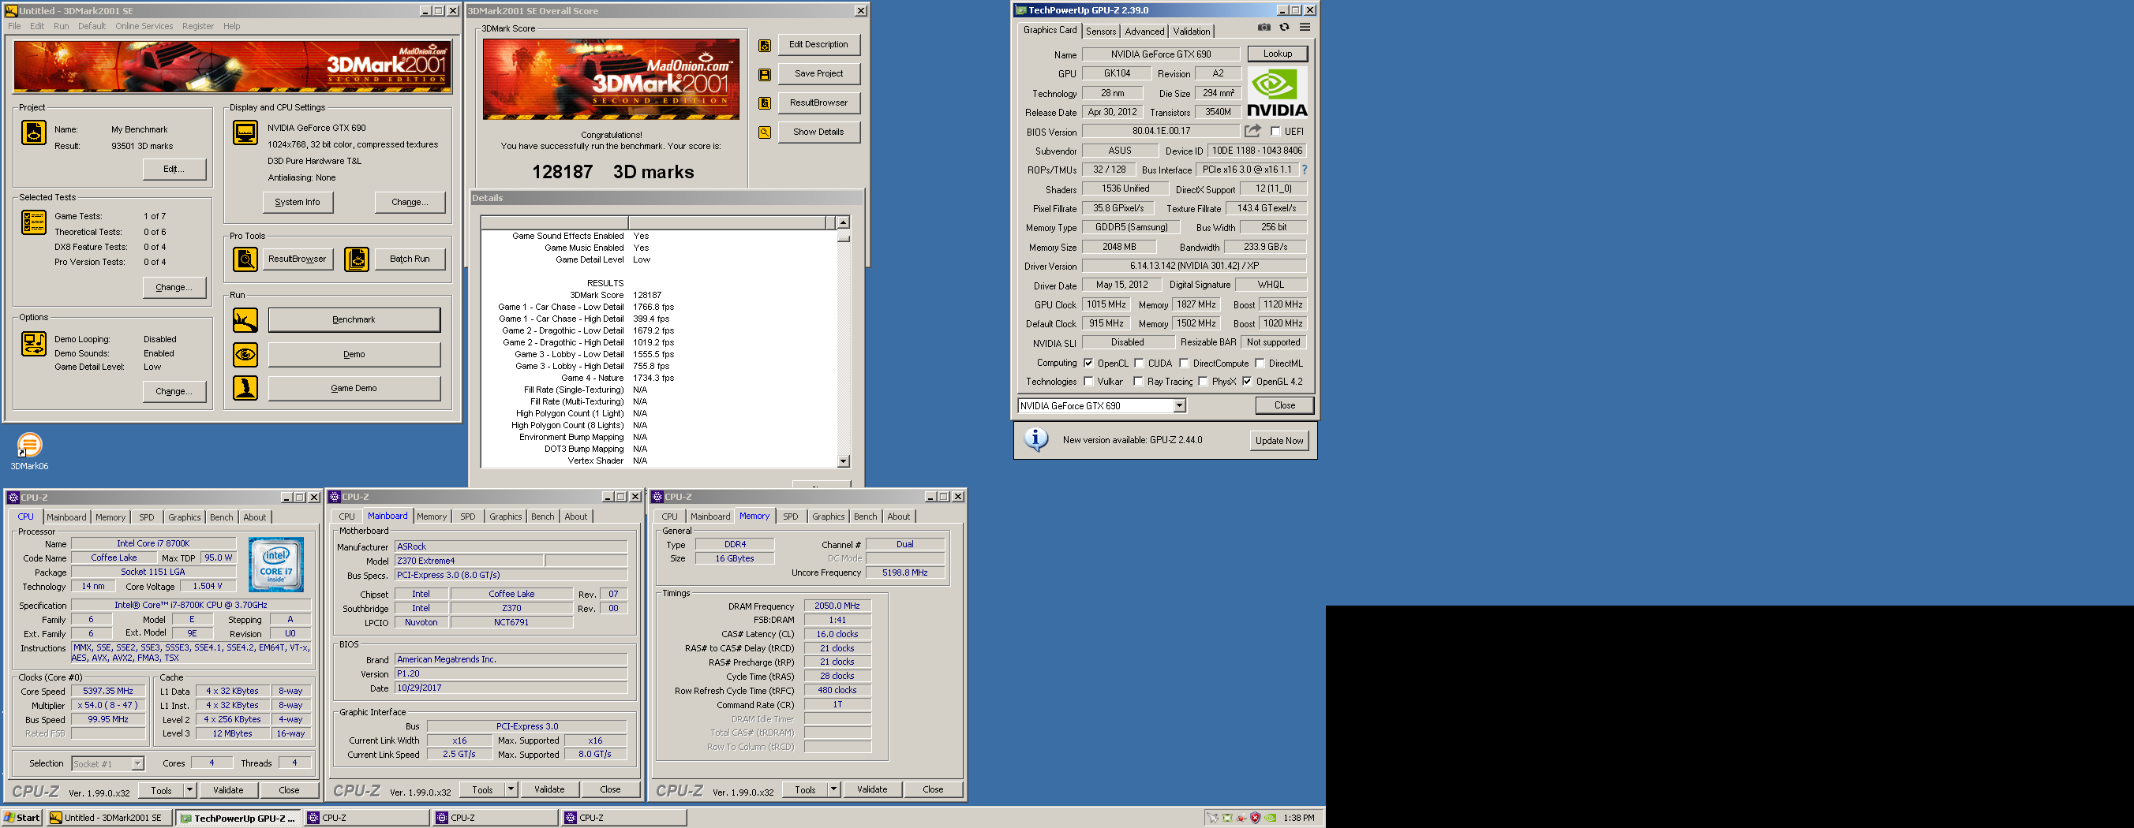Click Untitled - 3DMark2001 SE taskbar button
The width and height of the screenshot is (2134, 828).
click(110, 818)
